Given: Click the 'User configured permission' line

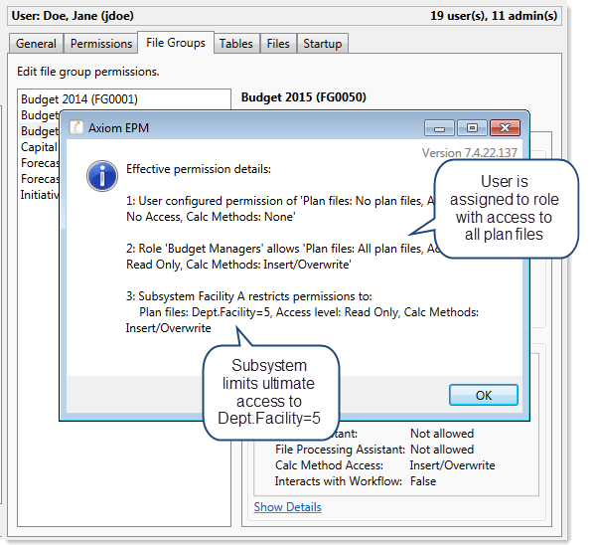Looking at the screenshot, I should [x=281, y=209].
